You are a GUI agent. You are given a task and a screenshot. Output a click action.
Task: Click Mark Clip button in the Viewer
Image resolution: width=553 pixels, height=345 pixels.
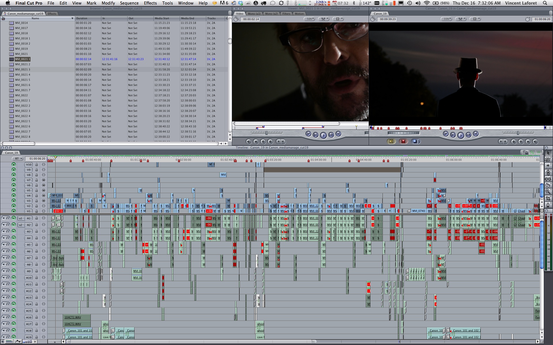click(x=256, y=141)
